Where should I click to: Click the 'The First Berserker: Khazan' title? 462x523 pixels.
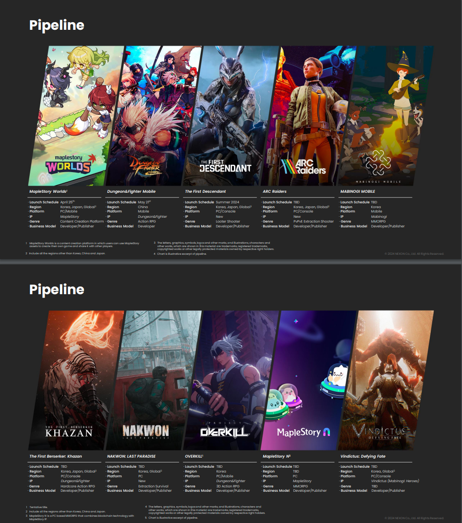tap(56, 456)
